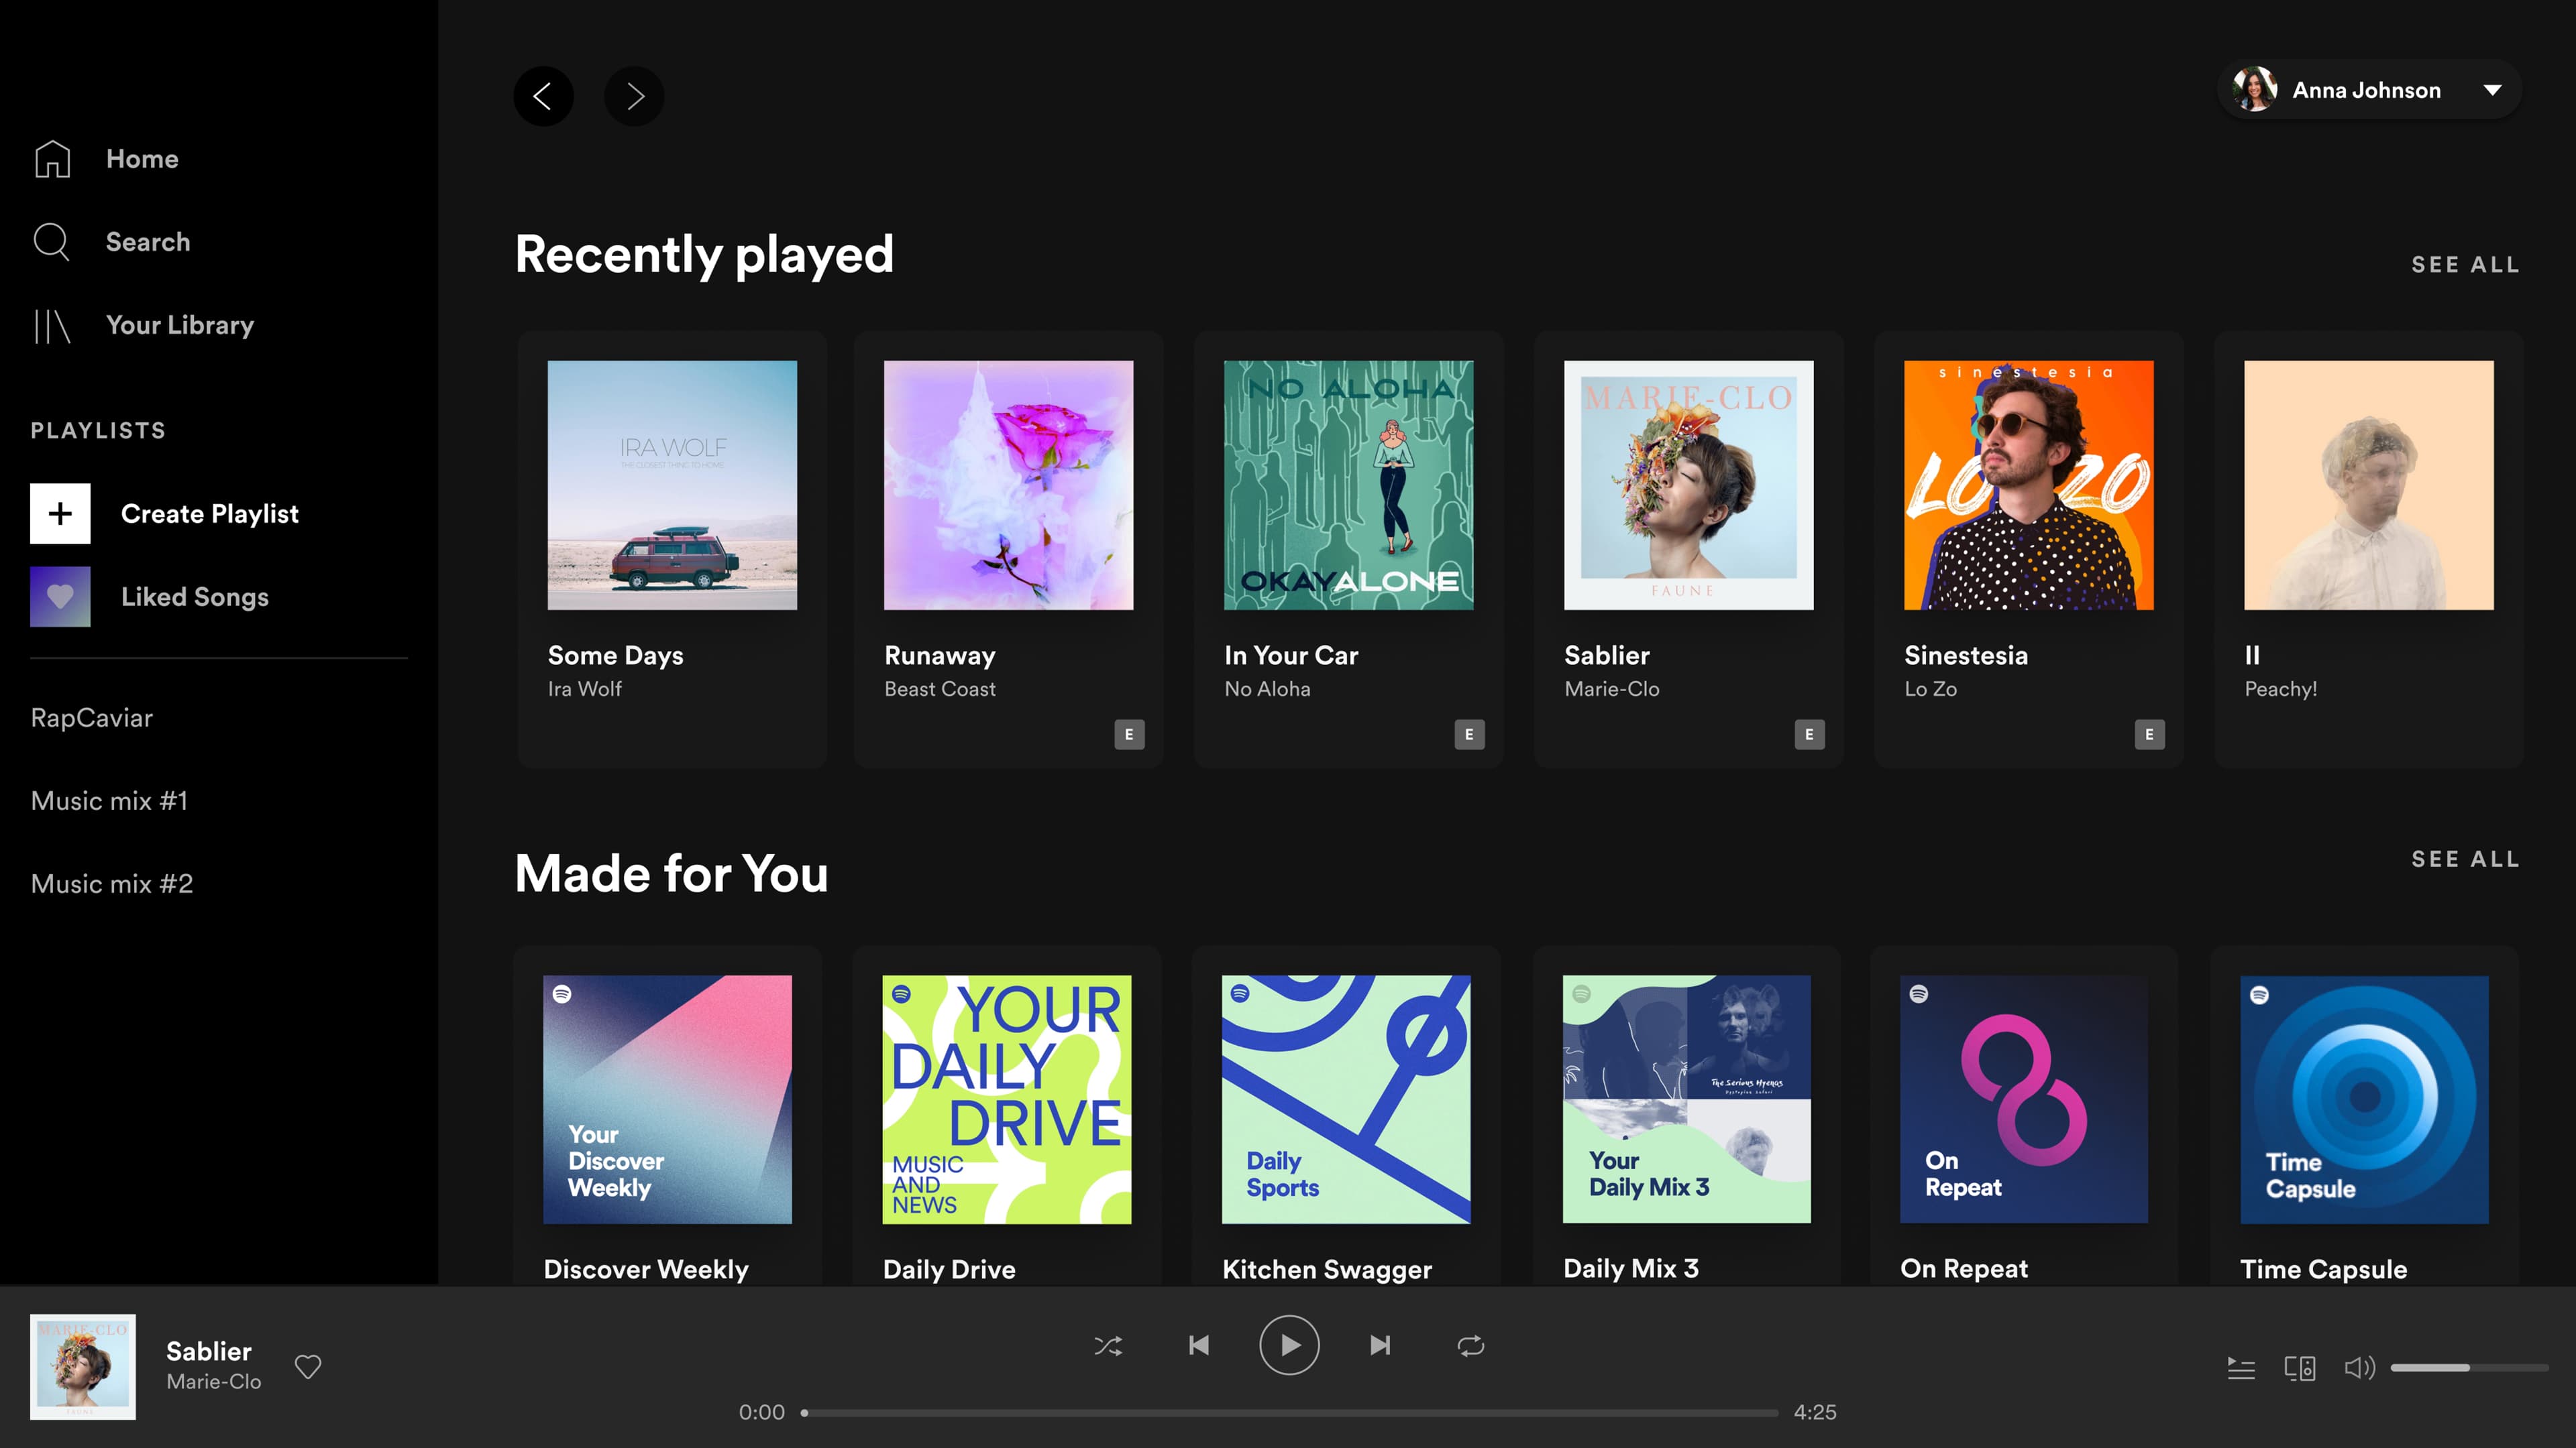Go forward with the right arrow
The image size is (2576, 1448).
point(634,96)
